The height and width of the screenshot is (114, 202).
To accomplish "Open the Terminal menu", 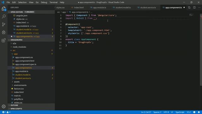I will tap(53, 2).
